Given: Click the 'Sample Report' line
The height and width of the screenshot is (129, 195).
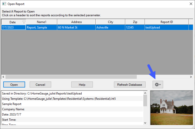Looking at the screenshot, I should [x=72, y=104].
